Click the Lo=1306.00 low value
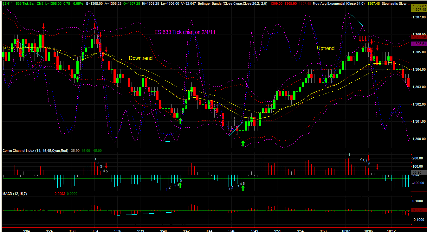 coord(171,3)
